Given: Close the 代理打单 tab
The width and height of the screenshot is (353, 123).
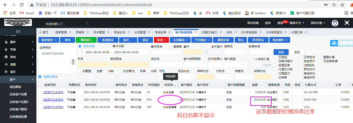Looking at the screenshot, I should point(306,32).
